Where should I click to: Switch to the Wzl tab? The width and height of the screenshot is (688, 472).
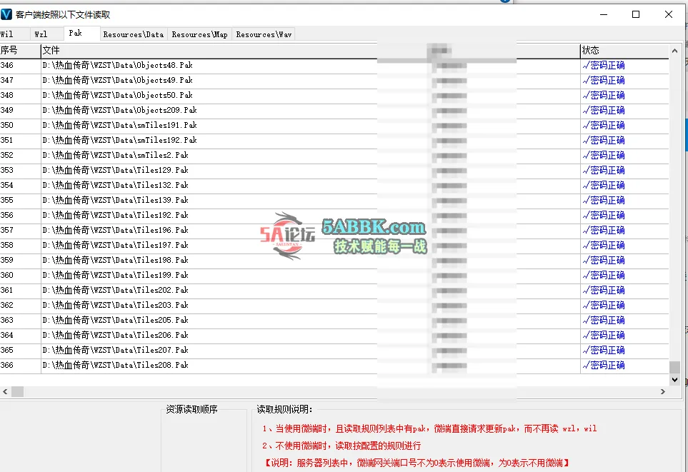pos(41,34)
